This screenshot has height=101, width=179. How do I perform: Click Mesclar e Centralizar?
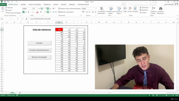point(66,12)
